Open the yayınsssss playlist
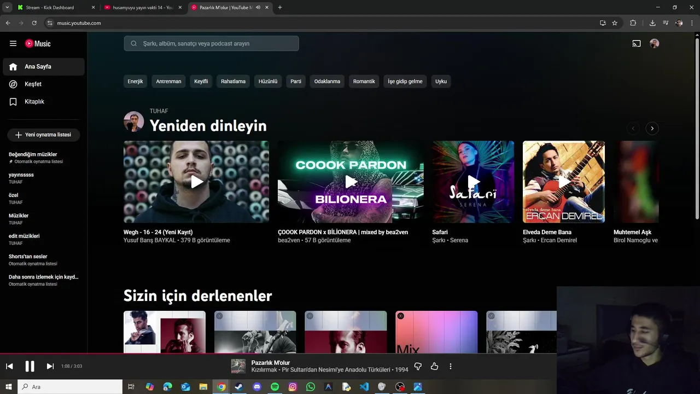 tap(44, 178)
